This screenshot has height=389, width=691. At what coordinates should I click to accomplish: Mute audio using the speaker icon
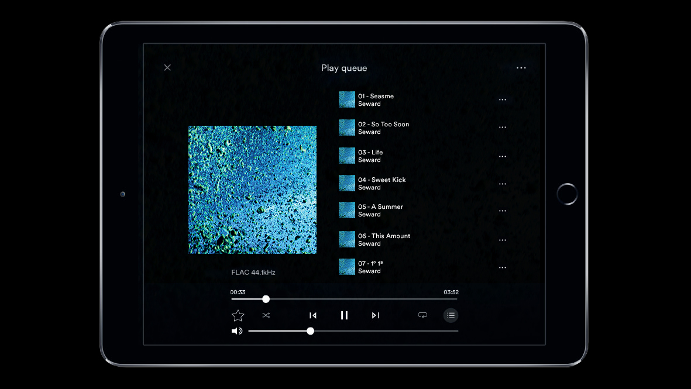coord(236,331)
